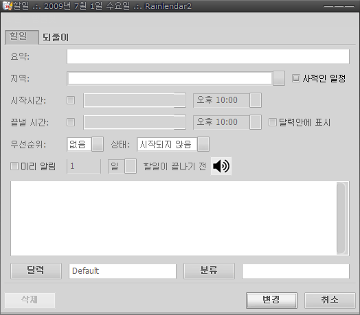This screenshot has height=315, width=360.
Task: Click the 변경 button
Action: click(271, 301)
